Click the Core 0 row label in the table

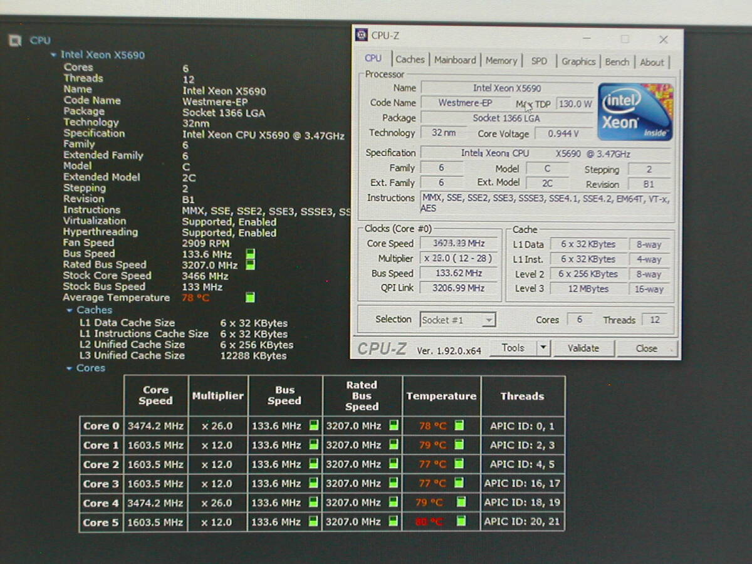[101, 426]
